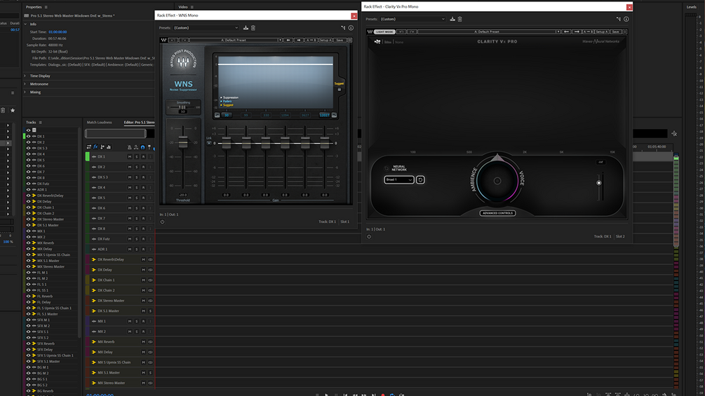Next preset arrow in WNS toolbar
705x396 pixels.
tap(299, 40)
